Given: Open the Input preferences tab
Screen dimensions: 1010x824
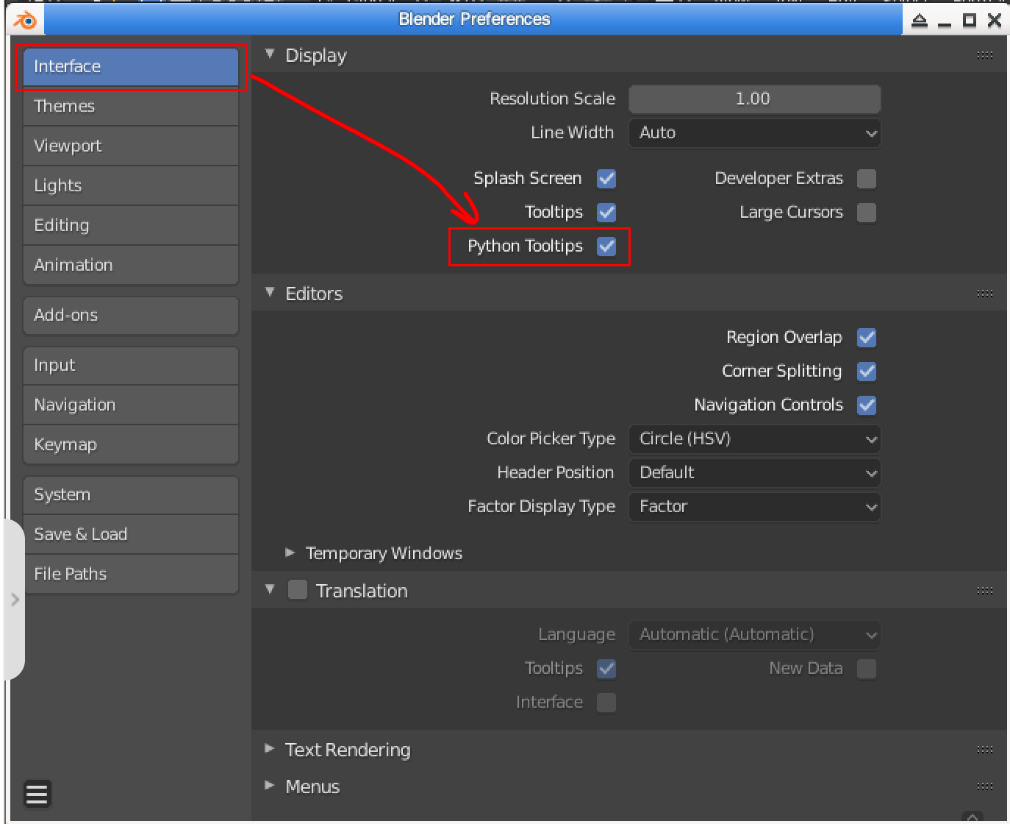Looking at the screenshot, I should (131, 366).
